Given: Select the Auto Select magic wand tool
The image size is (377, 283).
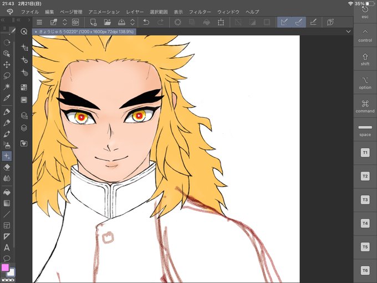Looking at the screenshot, I should (7, 87).
